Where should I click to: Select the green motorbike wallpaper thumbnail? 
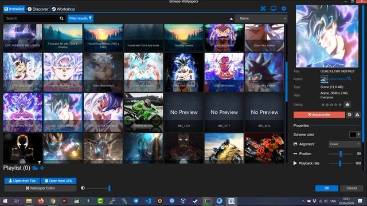pos(143,112)
